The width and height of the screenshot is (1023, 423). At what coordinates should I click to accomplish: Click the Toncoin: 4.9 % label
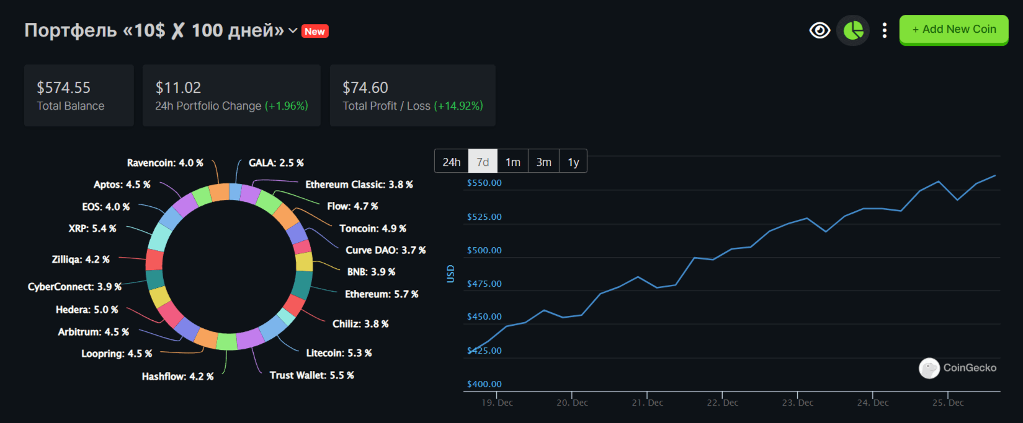click(x=372, y=229)
